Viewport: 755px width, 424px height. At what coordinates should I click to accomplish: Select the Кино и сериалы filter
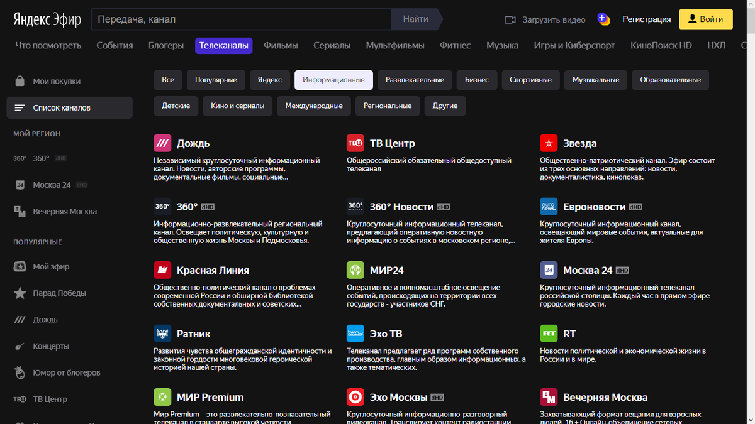(x=238, y=106)
